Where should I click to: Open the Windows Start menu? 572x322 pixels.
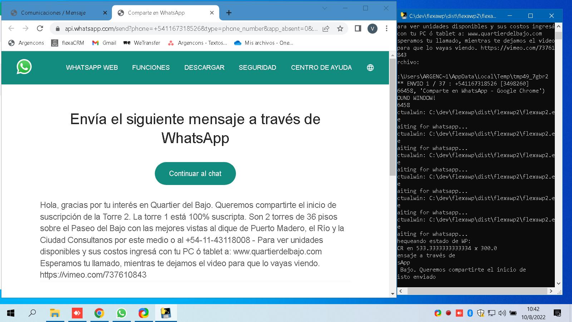click(11, 313)
